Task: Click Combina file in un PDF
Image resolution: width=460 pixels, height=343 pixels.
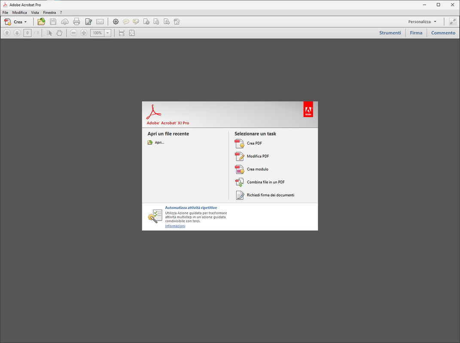Action: point(260,182)
